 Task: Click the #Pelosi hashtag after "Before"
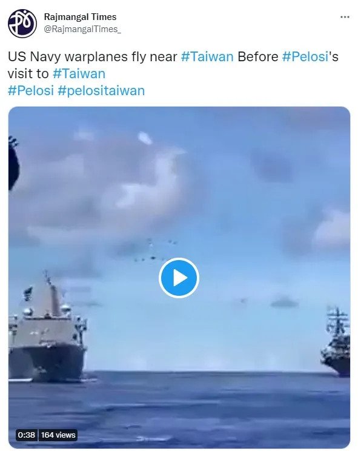tap(305, 56)
